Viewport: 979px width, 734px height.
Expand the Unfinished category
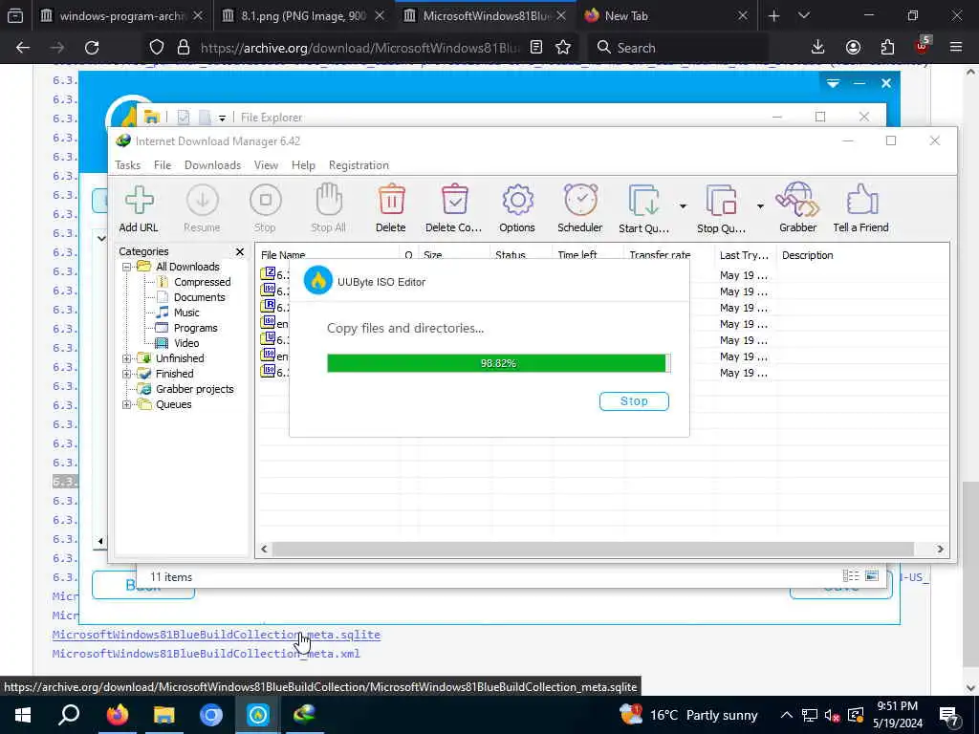126,359
